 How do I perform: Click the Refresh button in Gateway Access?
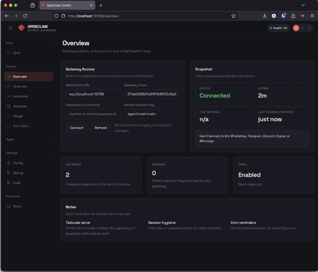(101, 128)
